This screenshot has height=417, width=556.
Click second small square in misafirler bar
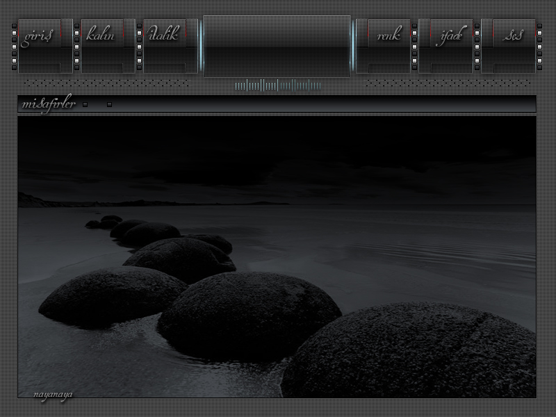pos(109,104)
